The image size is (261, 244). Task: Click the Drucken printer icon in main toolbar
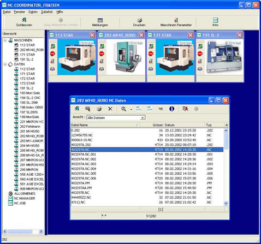(139, 20)
